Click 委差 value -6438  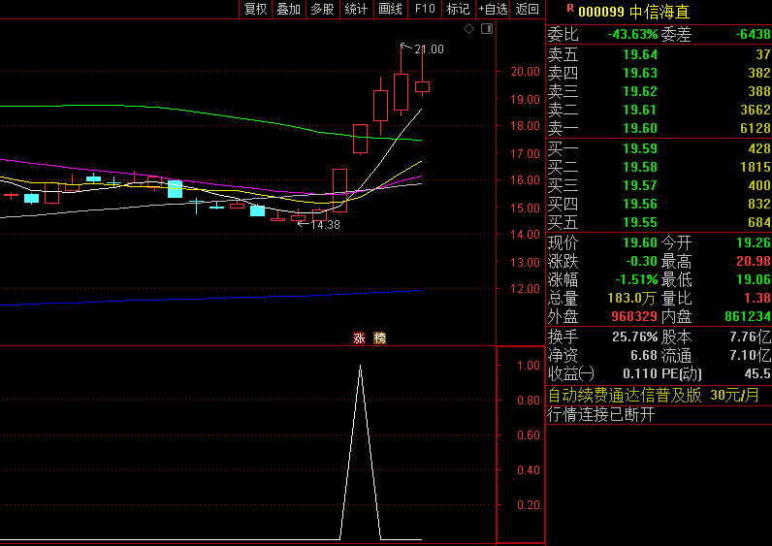[x=754, y=35]
